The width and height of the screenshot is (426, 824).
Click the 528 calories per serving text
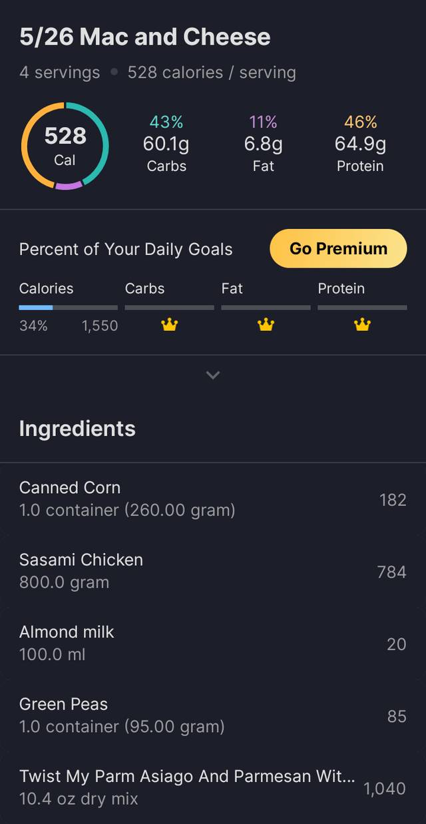(212, 73)
